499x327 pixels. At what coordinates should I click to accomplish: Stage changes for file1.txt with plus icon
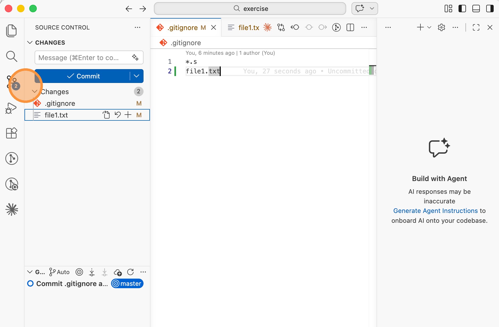(x=128, y=115)
